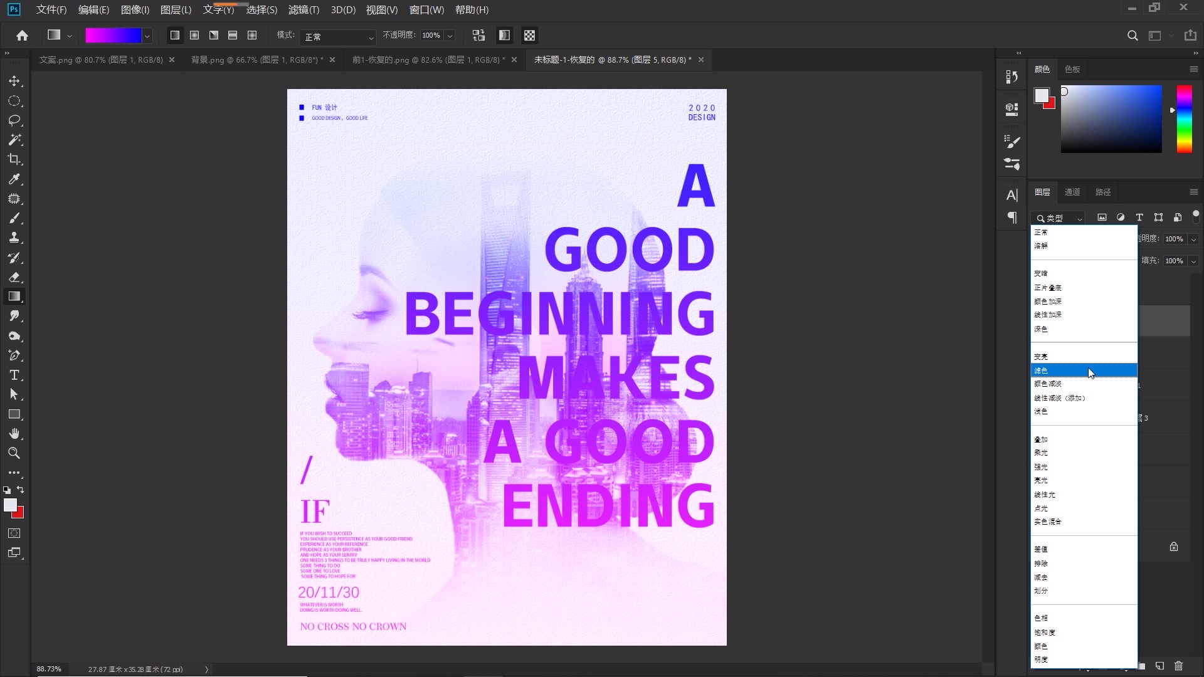The width and height of the screenshot is (1204, 677).
Task: Select the Eyedropper tool
Action: [14, 179]
